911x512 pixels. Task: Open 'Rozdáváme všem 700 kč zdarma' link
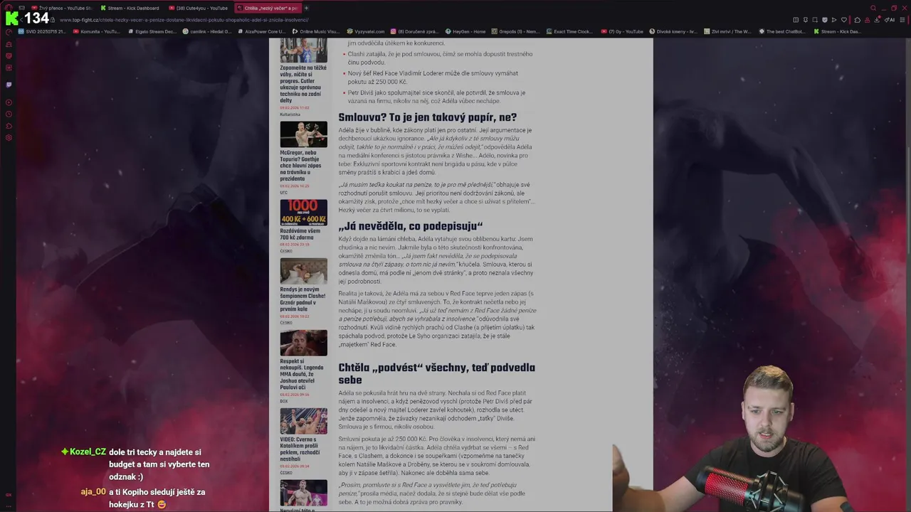[300, 234]
